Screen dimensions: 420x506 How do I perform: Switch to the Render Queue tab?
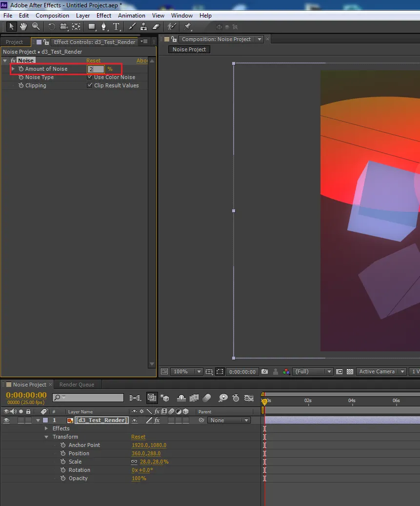click(77, 384)
